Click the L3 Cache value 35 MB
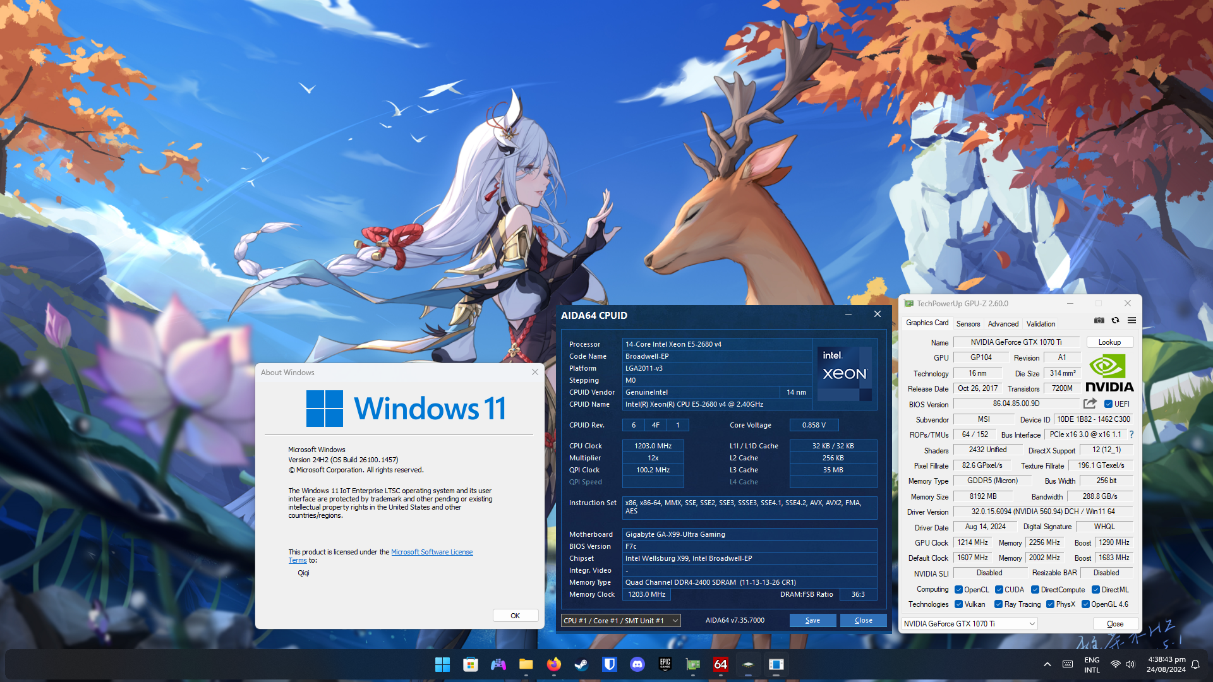This screenshot has height=682, width=1213. [833, 470]
